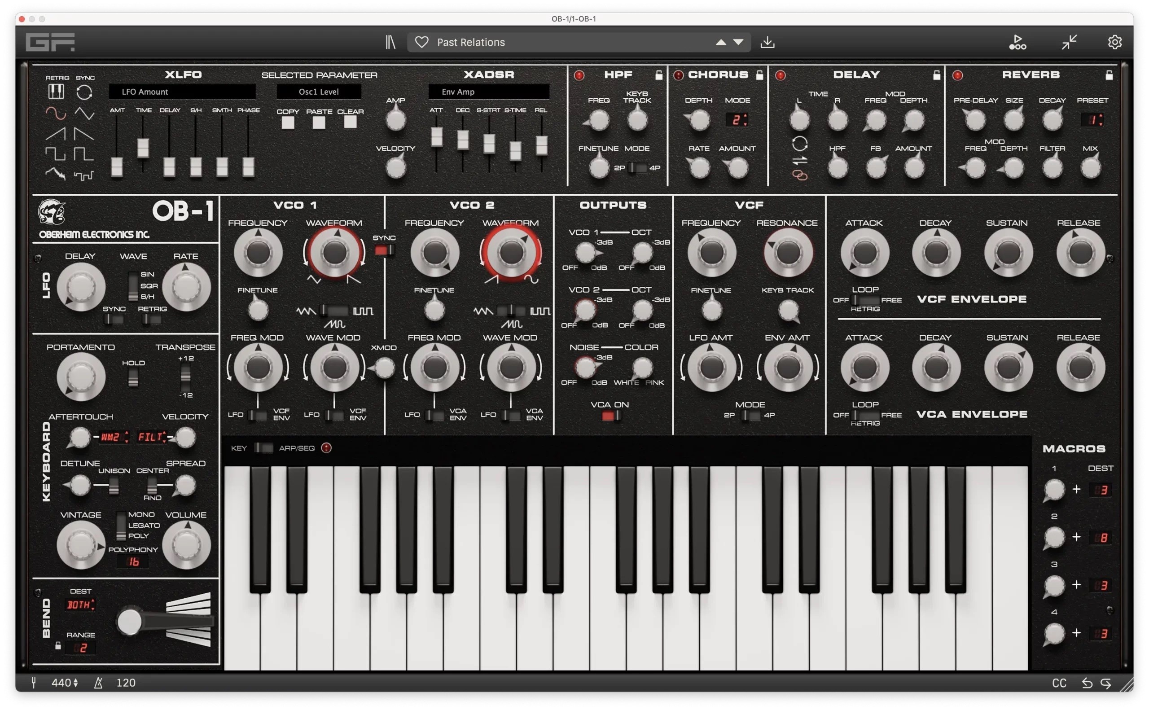The width and height of the screenshot is (1149, 710).
Task: Toggle the VCA ON switch
Action: [611, 416]
